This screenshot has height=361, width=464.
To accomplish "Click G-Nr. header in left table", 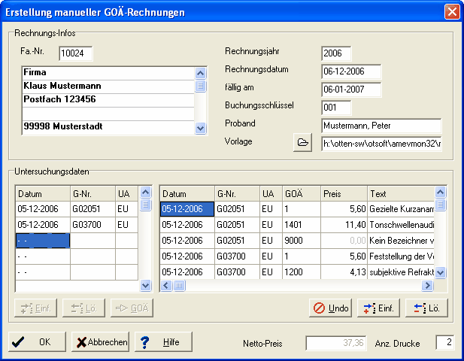I will tap(92, 194).
